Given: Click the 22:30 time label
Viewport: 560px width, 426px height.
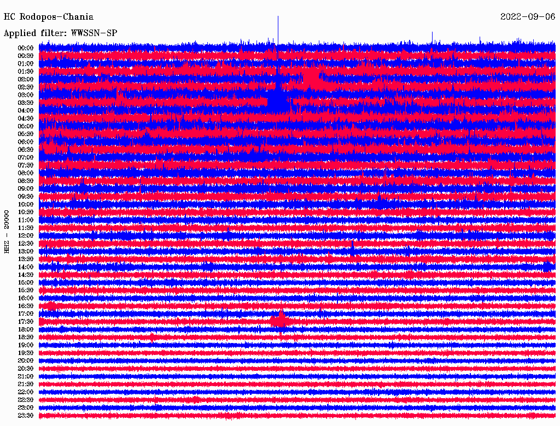Looking at the screenshot, I should coord(25,400).
